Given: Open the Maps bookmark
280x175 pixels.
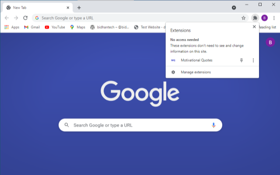Looking at the screenshot, I should 78,27.
